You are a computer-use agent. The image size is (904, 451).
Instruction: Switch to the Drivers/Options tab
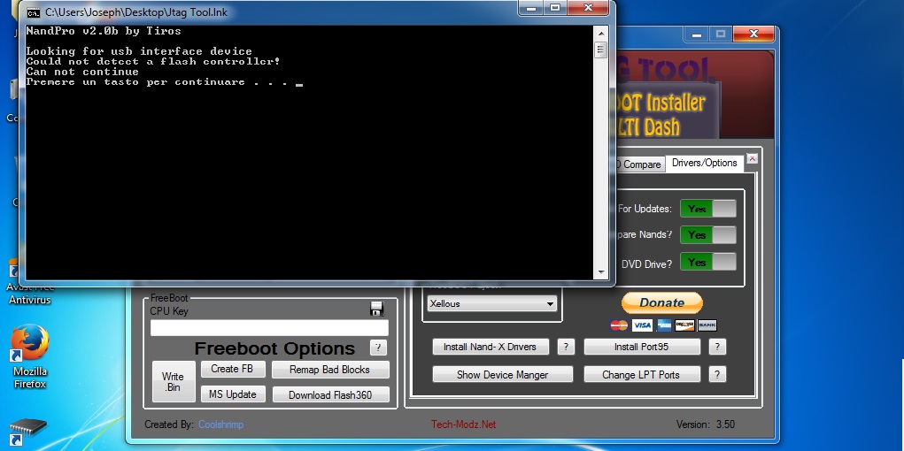click(x=704, y=163)
